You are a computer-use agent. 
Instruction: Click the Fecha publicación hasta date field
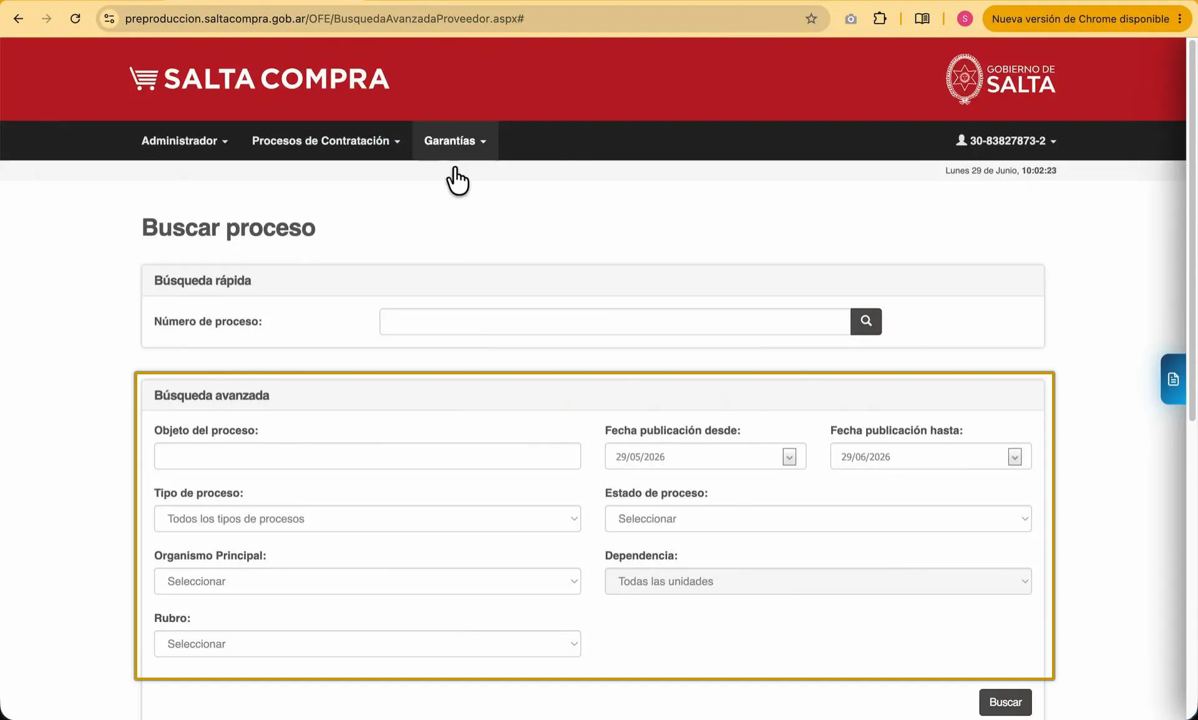point(930,456)
